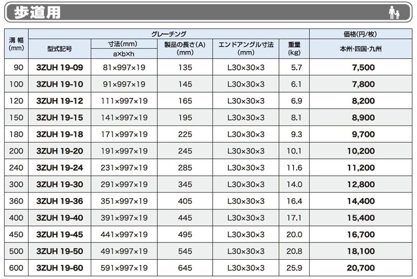Image resolution: width=417 pixels, height=279 pixels.
Task: Click product length value 645
Action: coord(185,268)
